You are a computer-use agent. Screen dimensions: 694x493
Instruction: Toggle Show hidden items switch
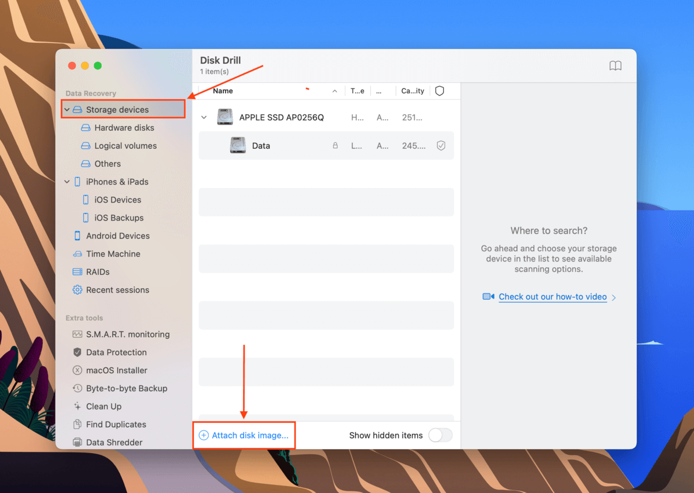pos(441,435)
